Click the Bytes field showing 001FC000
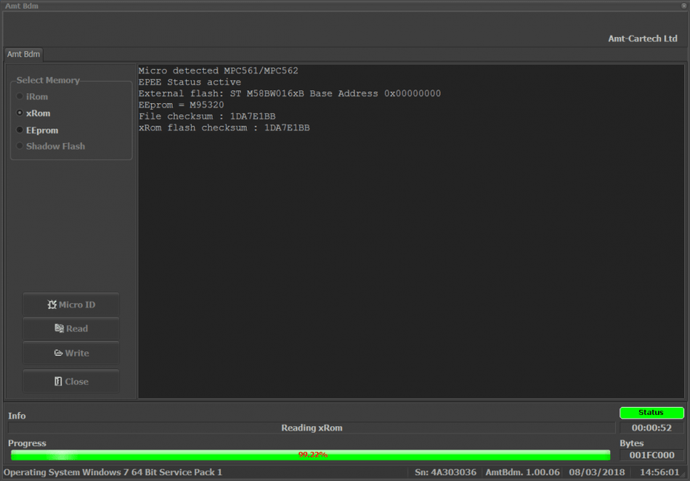690x481 pixels. [x=650, y=456]
